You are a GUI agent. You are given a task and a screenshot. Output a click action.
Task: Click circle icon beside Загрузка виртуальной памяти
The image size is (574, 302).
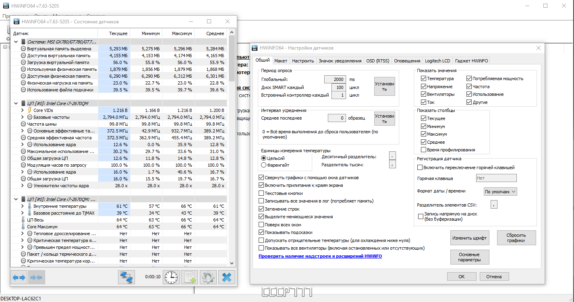[23, 62]
